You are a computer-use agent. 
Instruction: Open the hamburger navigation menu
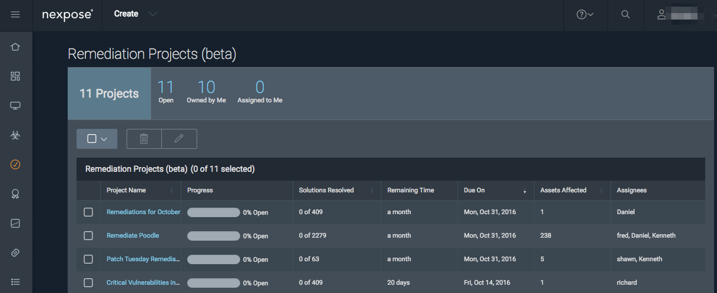click(x=15, y=14)
